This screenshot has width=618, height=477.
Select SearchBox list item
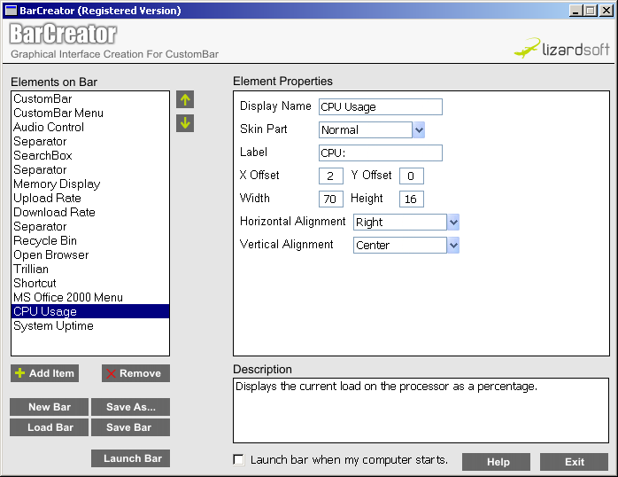point(90,155)
